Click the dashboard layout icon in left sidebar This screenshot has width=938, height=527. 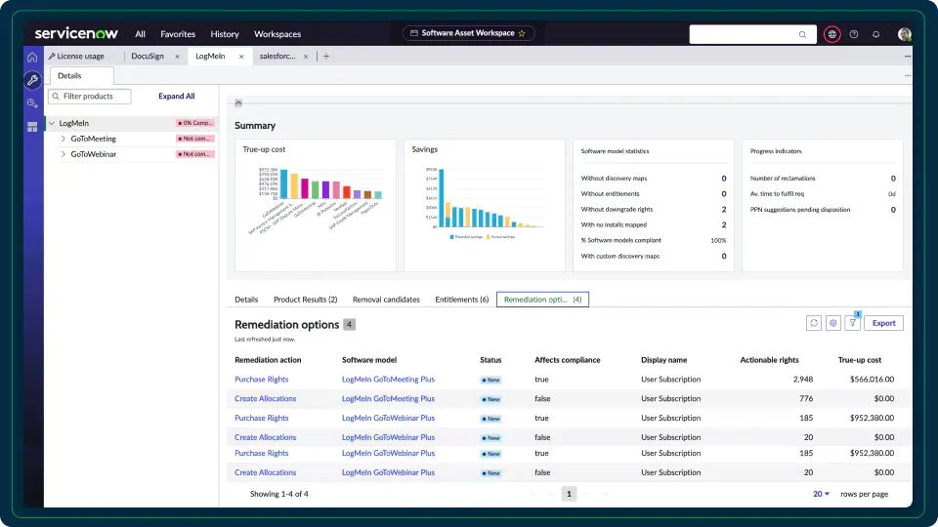tap(32, 127)
